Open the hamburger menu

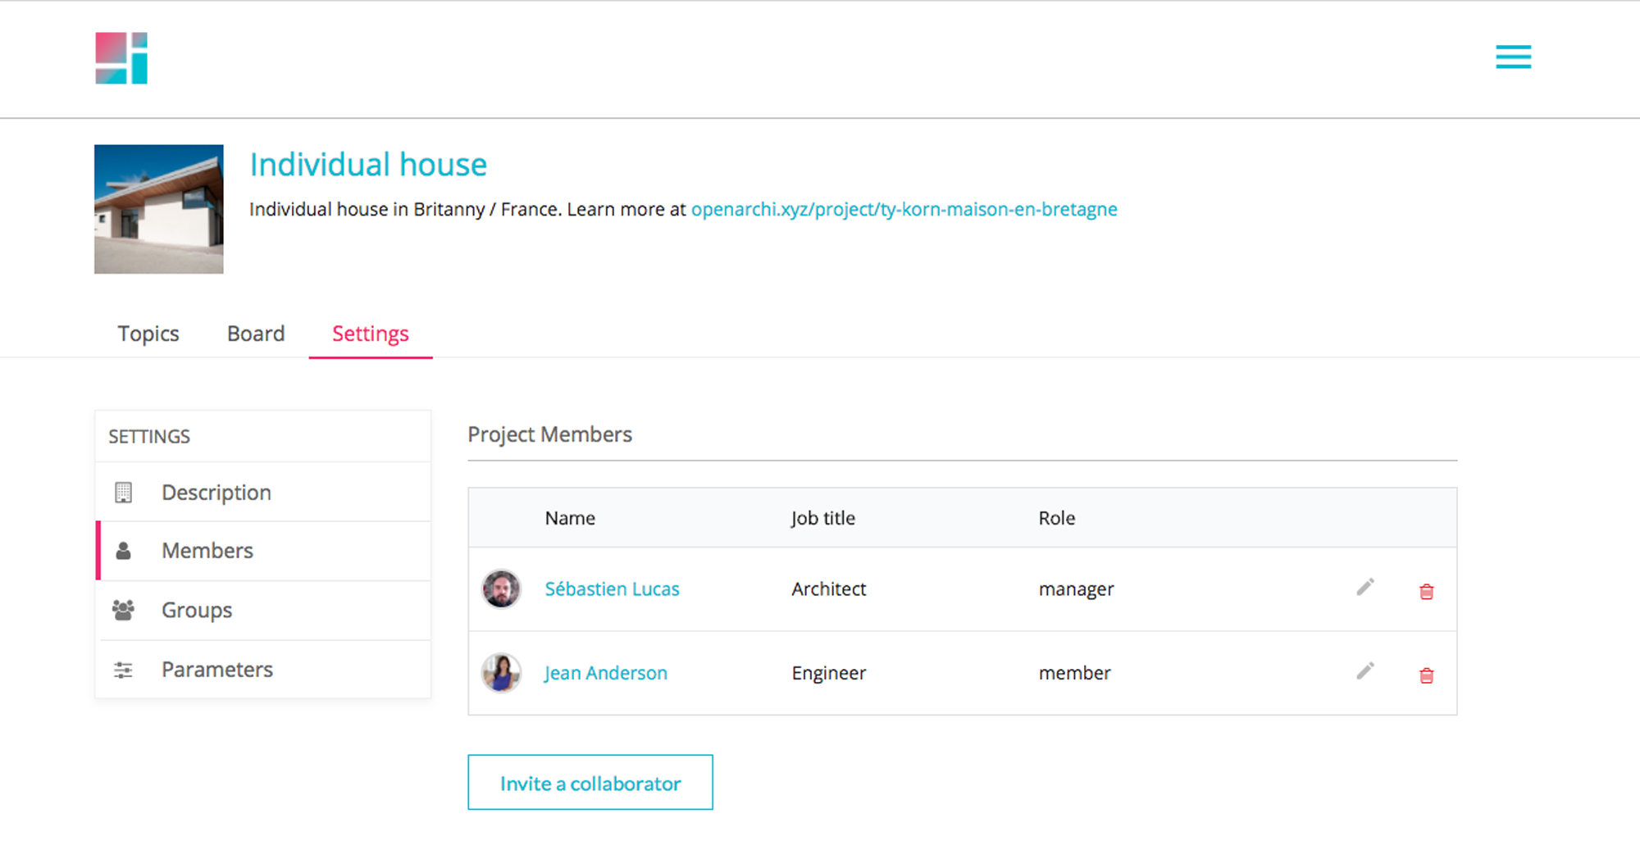[1513, 57]
